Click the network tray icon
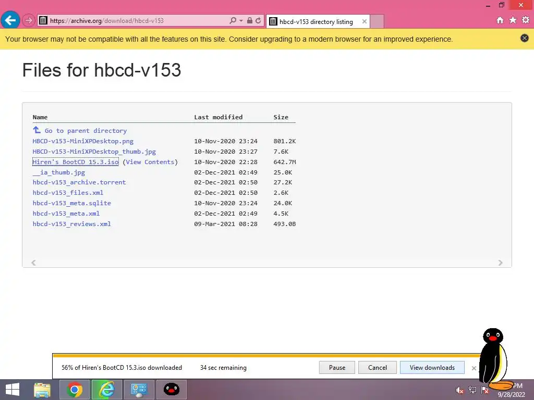 pos(472,390)
